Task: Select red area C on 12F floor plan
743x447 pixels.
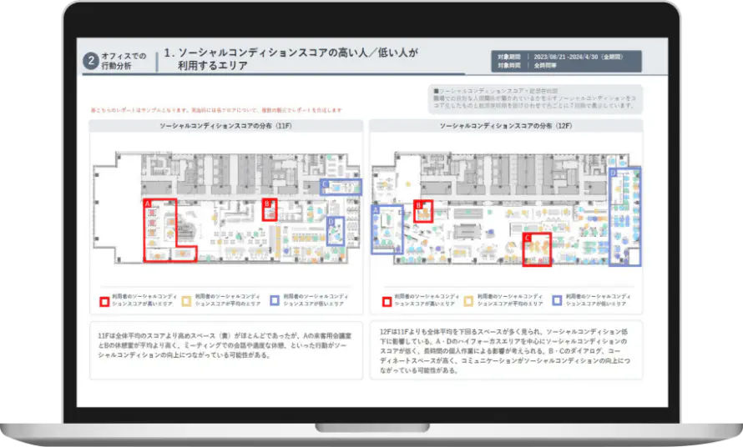Action: point(537,250)
